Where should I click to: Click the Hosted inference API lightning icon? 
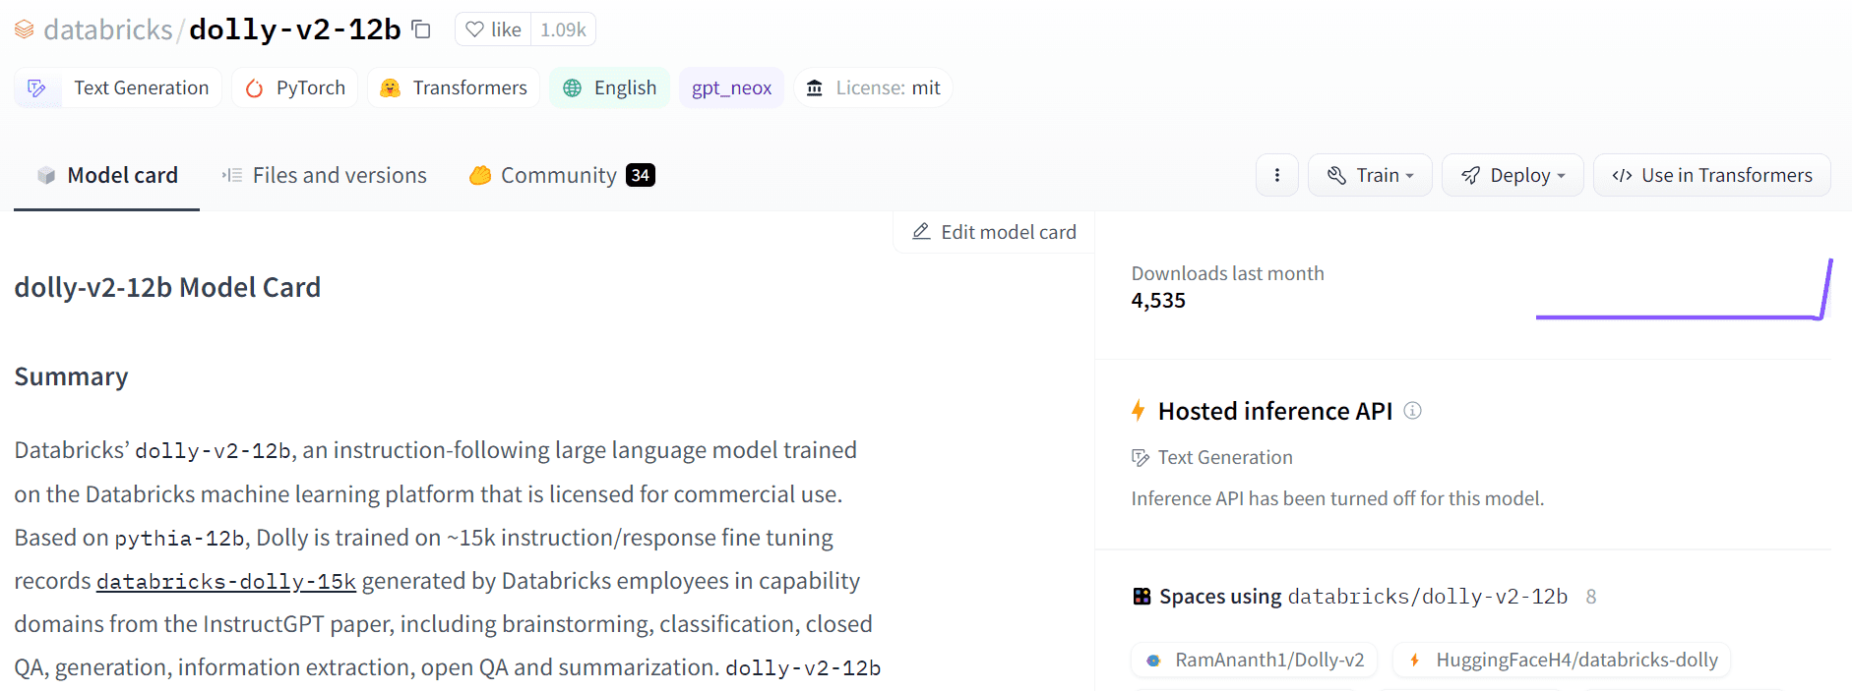pyautogui.click(x=1139, y=411)
